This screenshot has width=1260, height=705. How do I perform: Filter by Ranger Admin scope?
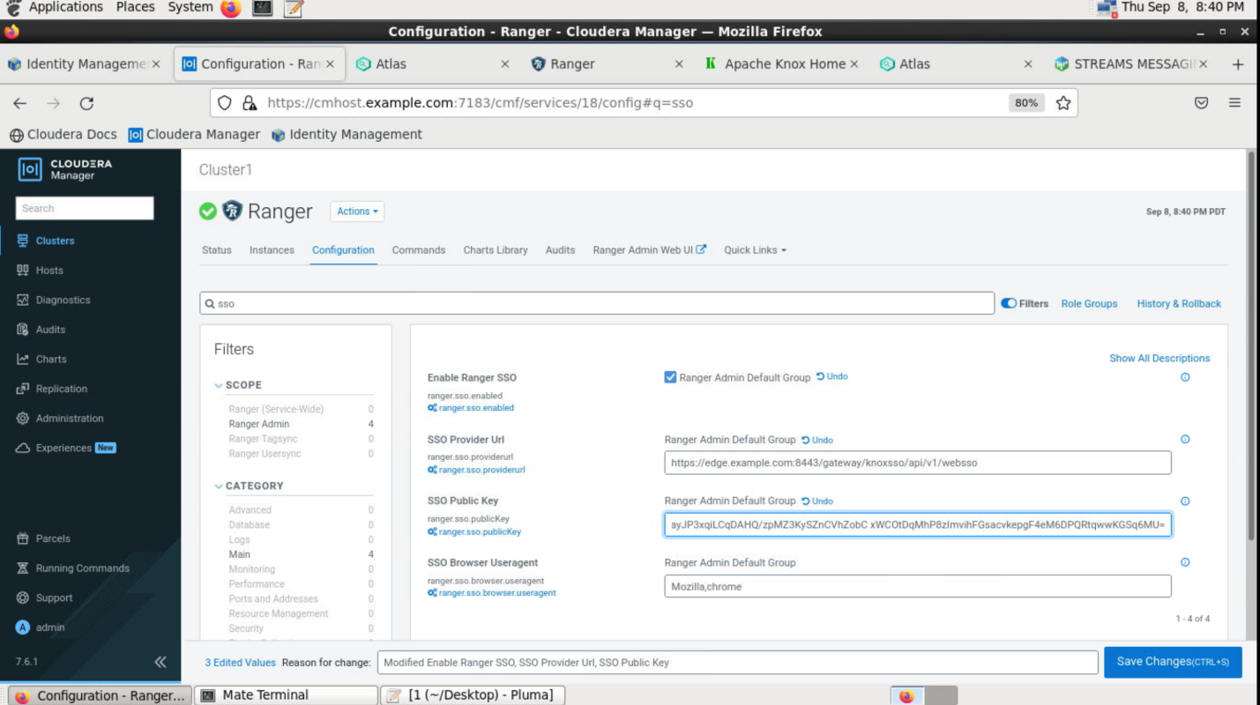click(x=259, y=424)
